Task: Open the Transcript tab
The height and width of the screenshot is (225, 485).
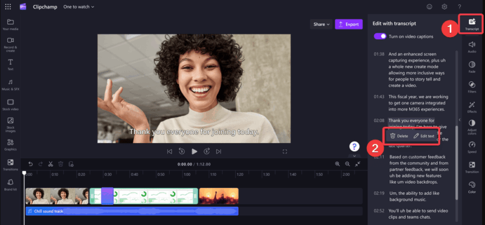Action: [472, 24]
